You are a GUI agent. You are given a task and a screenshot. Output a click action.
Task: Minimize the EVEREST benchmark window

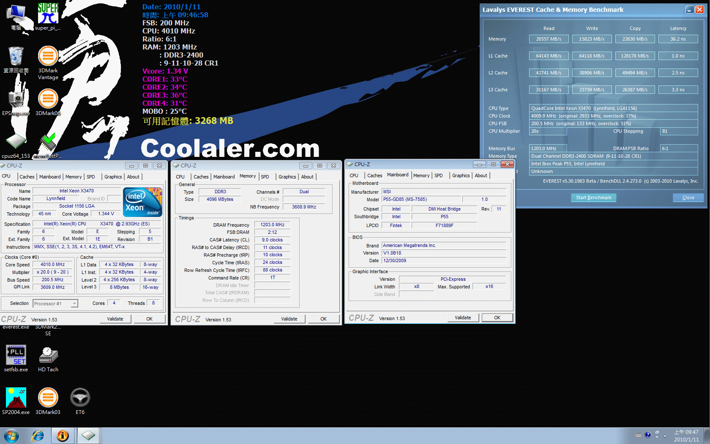pos(689,9)
